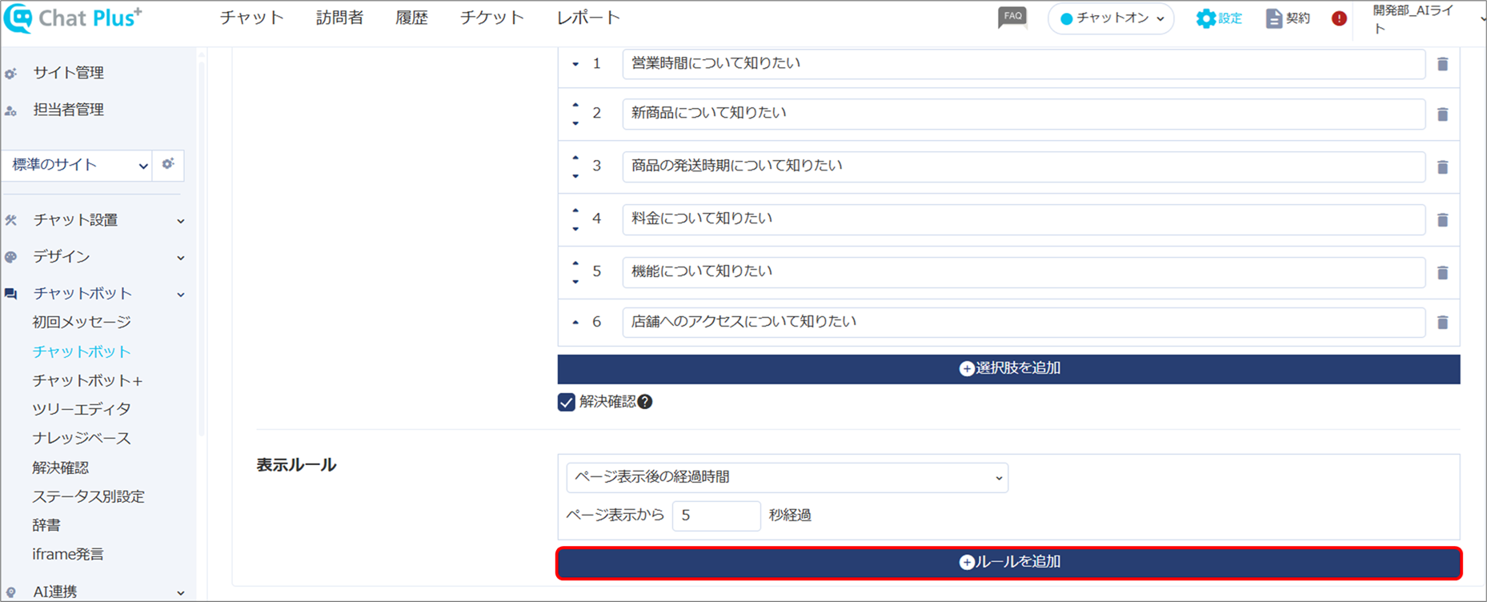The height and width of the screenshot is (602, 1487).
Task: Delete option 料金について知りたい with the trash icon
Action: 1442,220
